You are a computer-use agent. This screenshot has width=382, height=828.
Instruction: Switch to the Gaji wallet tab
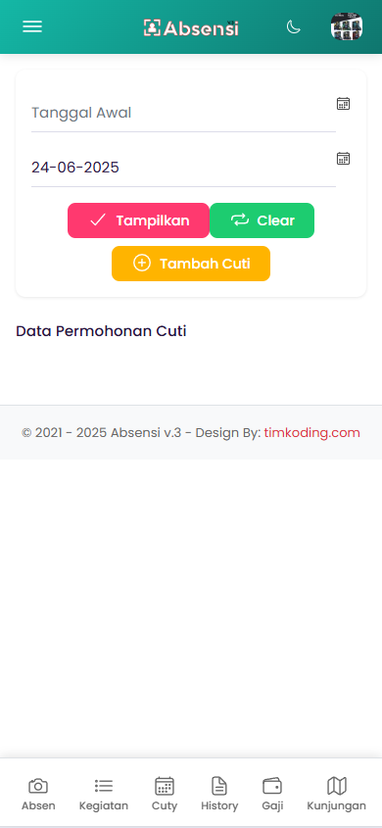[272, 794]
